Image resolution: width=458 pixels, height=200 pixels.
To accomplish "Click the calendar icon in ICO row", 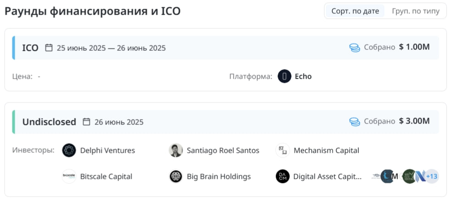I will click(49, 48).
